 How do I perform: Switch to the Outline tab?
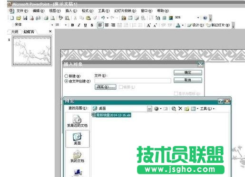(x=15, y=32)
